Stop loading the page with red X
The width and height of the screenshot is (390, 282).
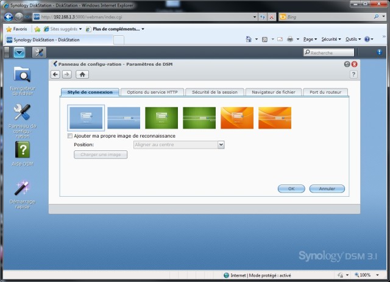272,17
